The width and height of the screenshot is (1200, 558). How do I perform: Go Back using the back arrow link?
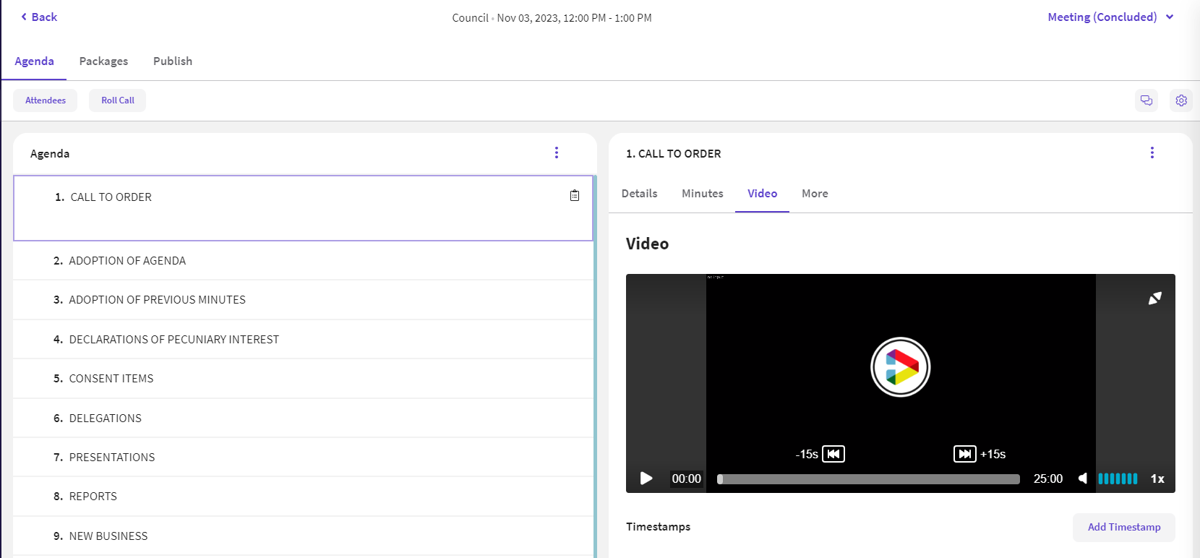[39, 17]
